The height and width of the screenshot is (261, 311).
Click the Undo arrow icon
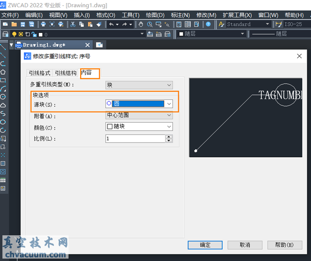coord(112,24)
